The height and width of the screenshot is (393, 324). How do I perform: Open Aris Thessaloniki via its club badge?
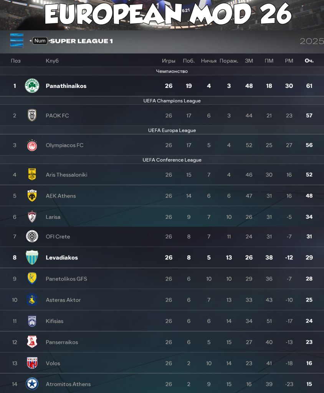point(32,175)
